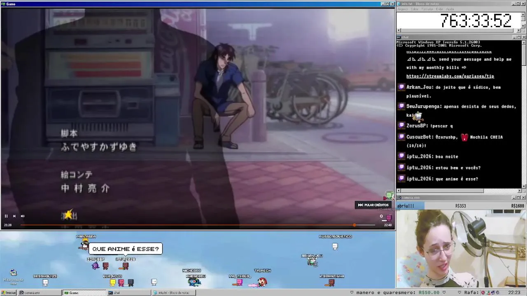Open streamlabs.com/parlasea/tip link in chat
This screenshot has width=527, height=296.
[450, 76]
